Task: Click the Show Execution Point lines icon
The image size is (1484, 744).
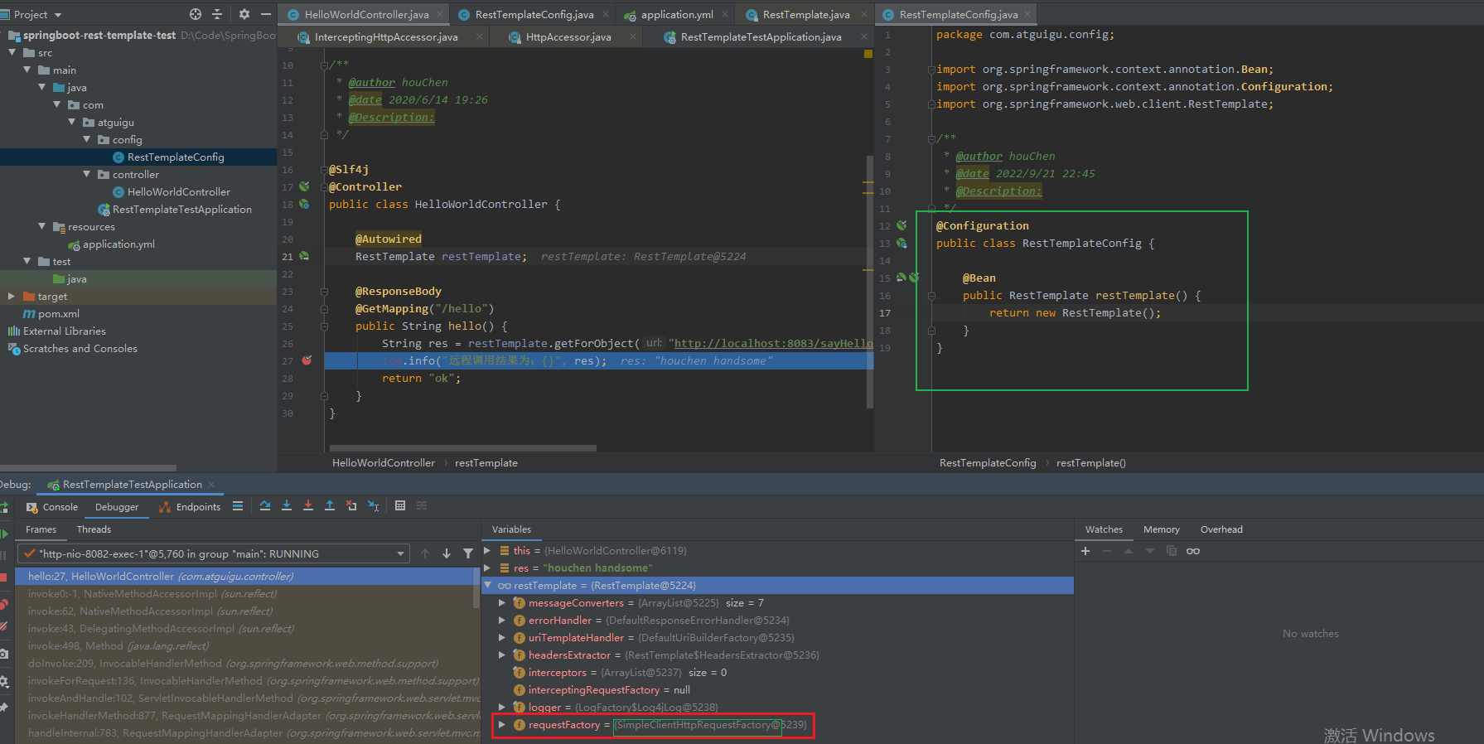Action: [x=238, y=505]
